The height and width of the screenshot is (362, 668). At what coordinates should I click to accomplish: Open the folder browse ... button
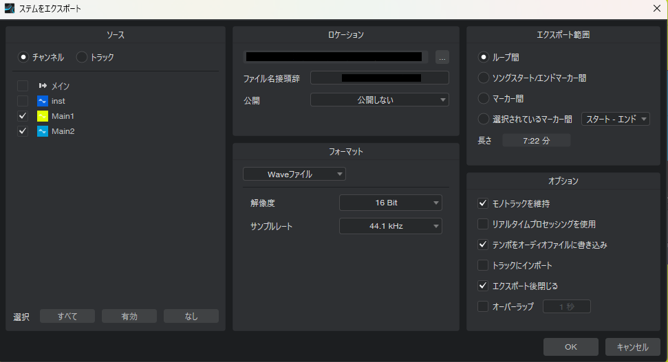(442, 57)
